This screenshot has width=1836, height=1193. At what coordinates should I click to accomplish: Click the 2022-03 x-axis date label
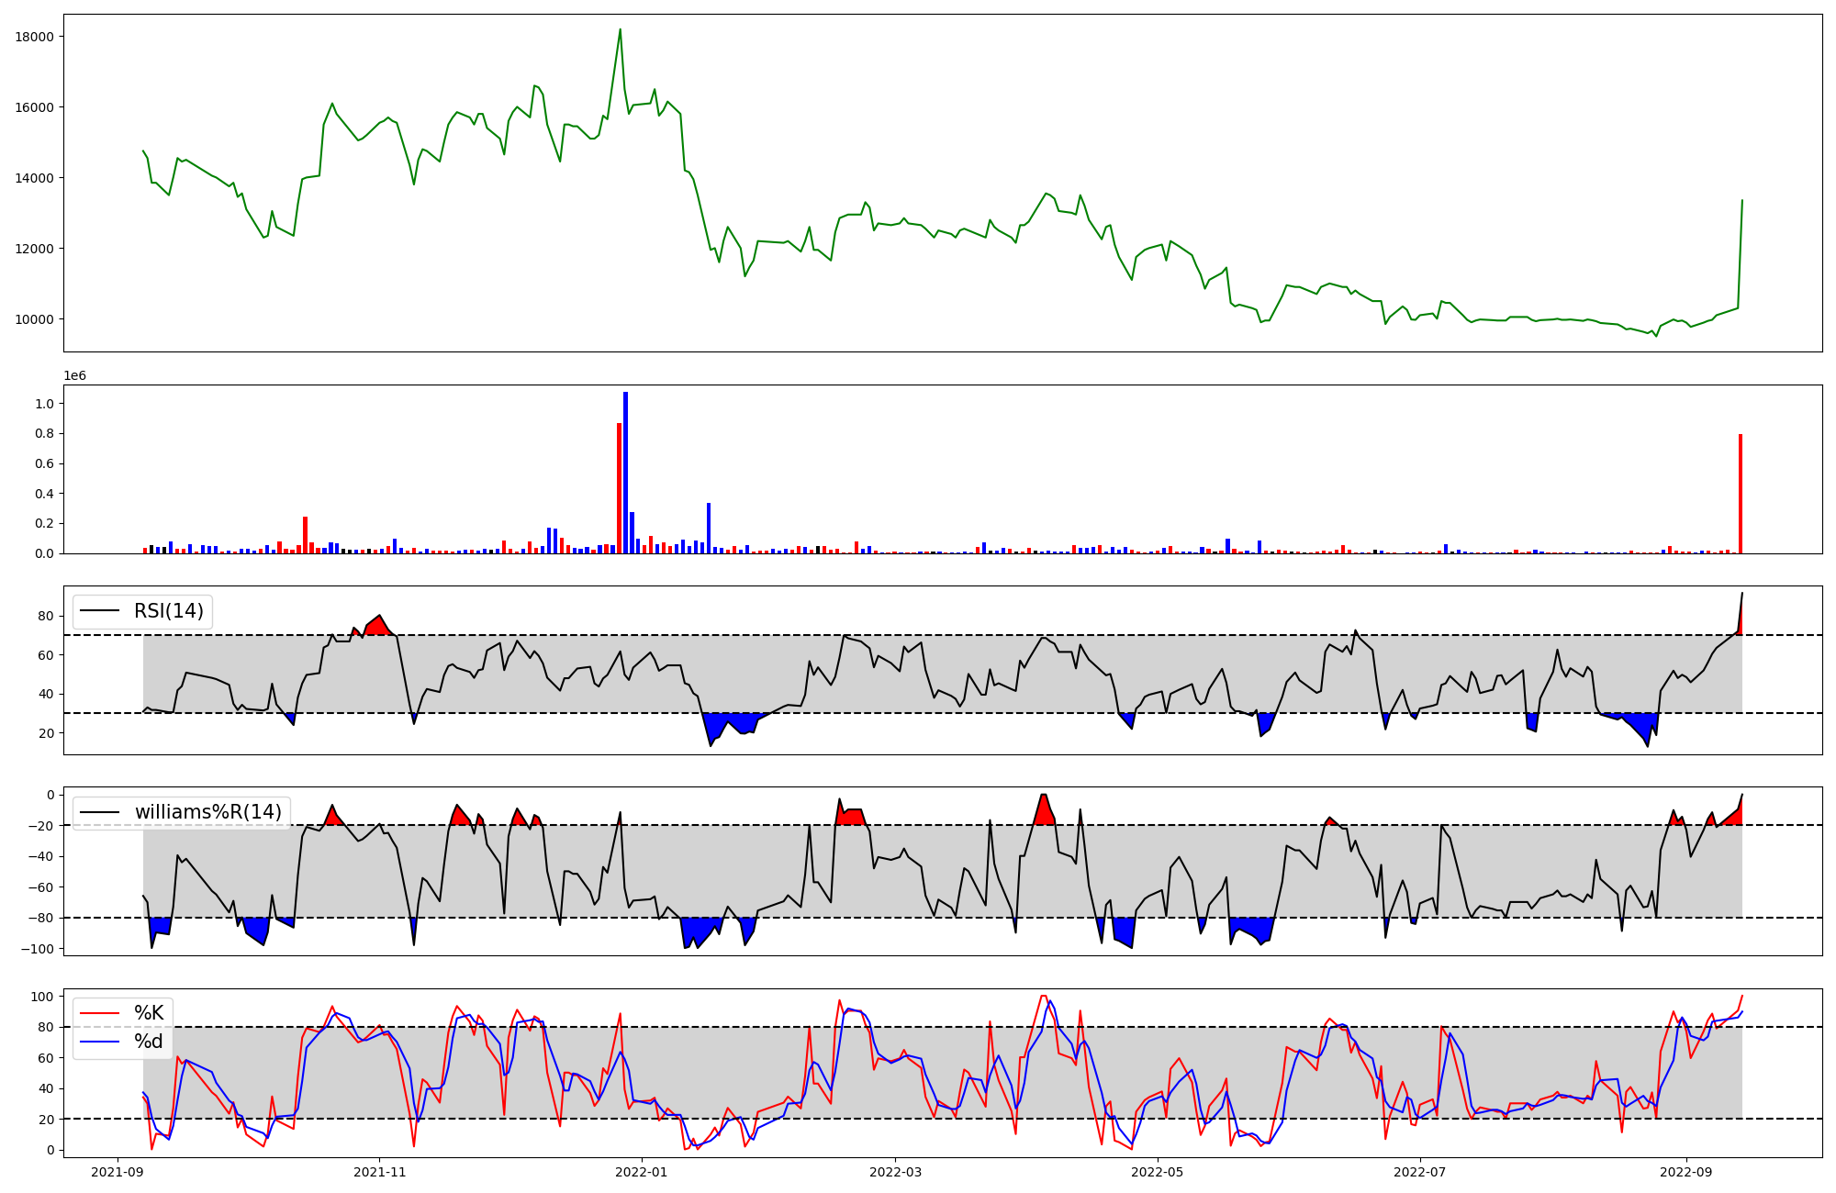[895, 1172]
